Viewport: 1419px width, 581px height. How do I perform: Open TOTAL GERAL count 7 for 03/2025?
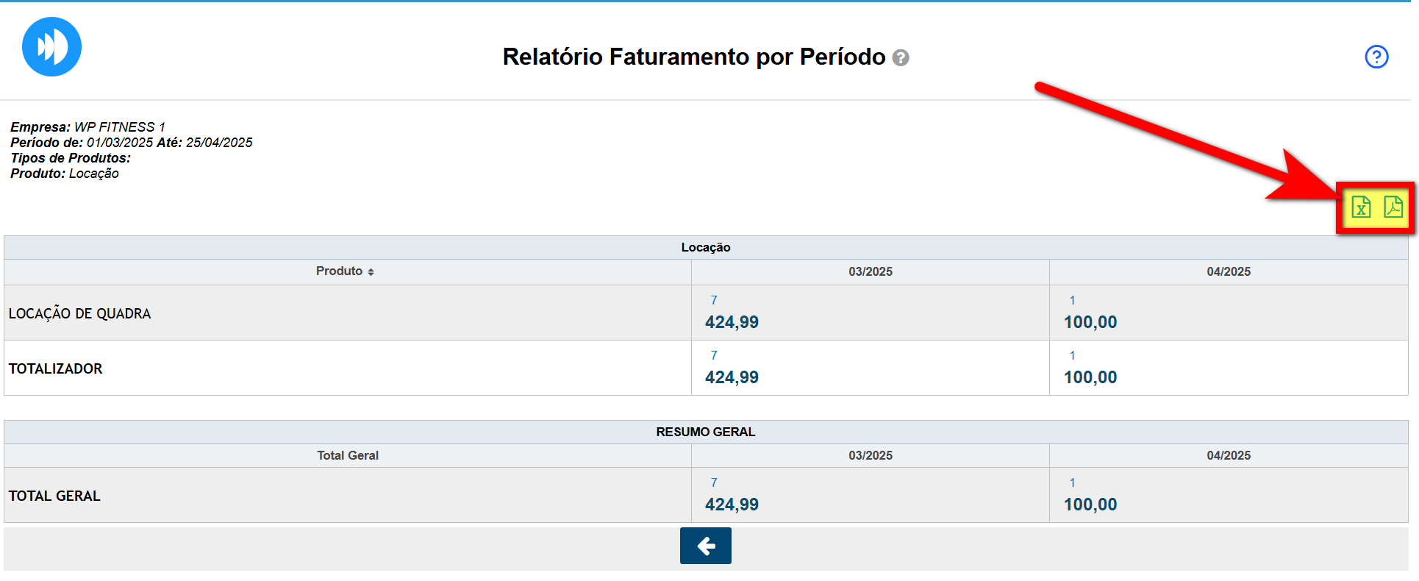(x=714, y=482)
